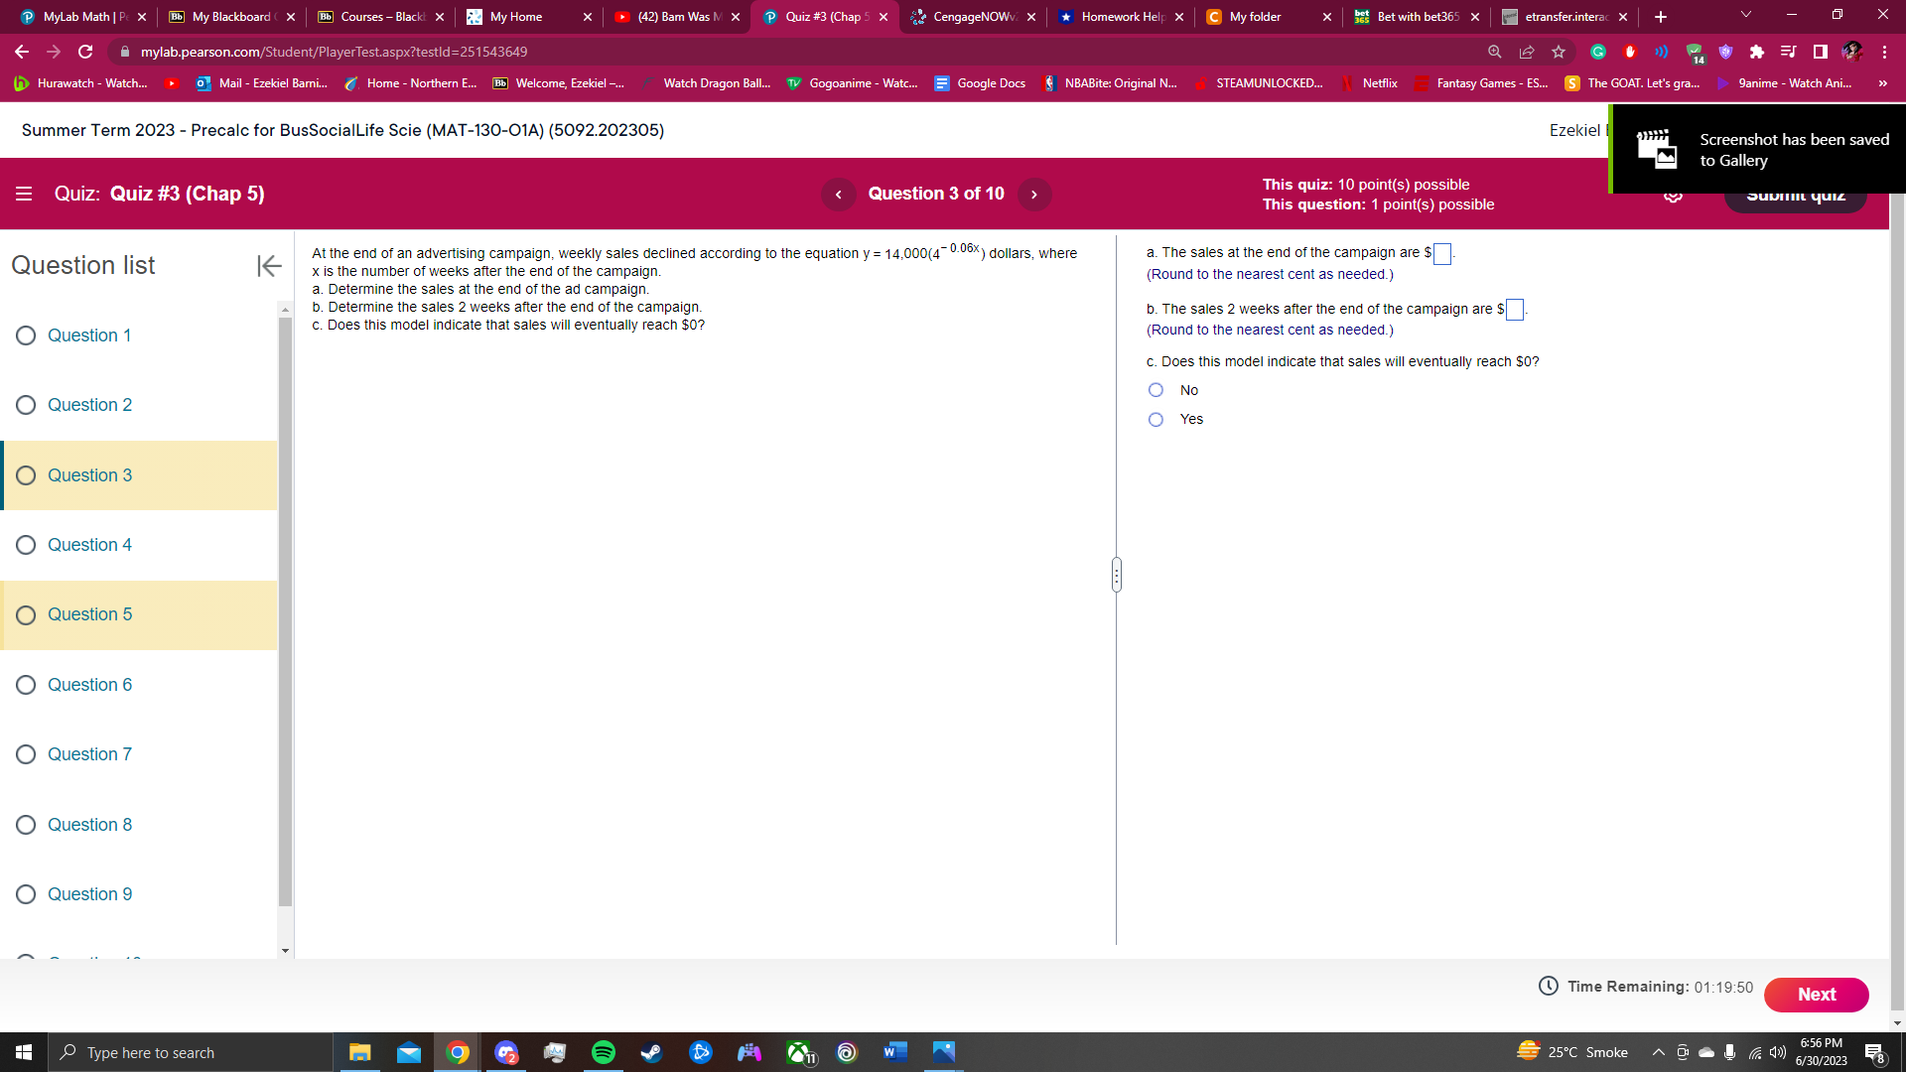Switch to the My Blackboard tab
Screen dimensions: 1906x1072
coord(230,17)
